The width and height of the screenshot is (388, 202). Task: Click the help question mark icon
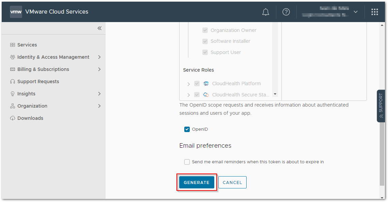286,12
